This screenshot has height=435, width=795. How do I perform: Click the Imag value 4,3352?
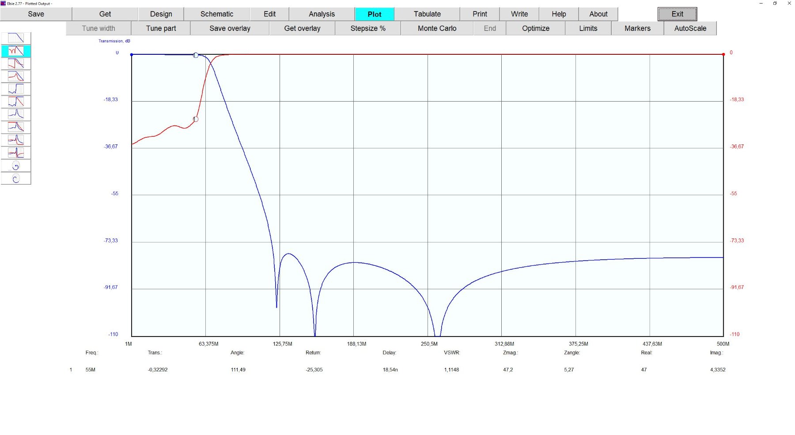pyautogui.click(x=718, y=370)
